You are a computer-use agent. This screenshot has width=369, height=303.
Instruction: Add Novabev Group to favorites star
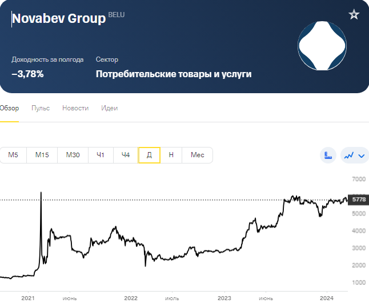(x=354, y=15)
